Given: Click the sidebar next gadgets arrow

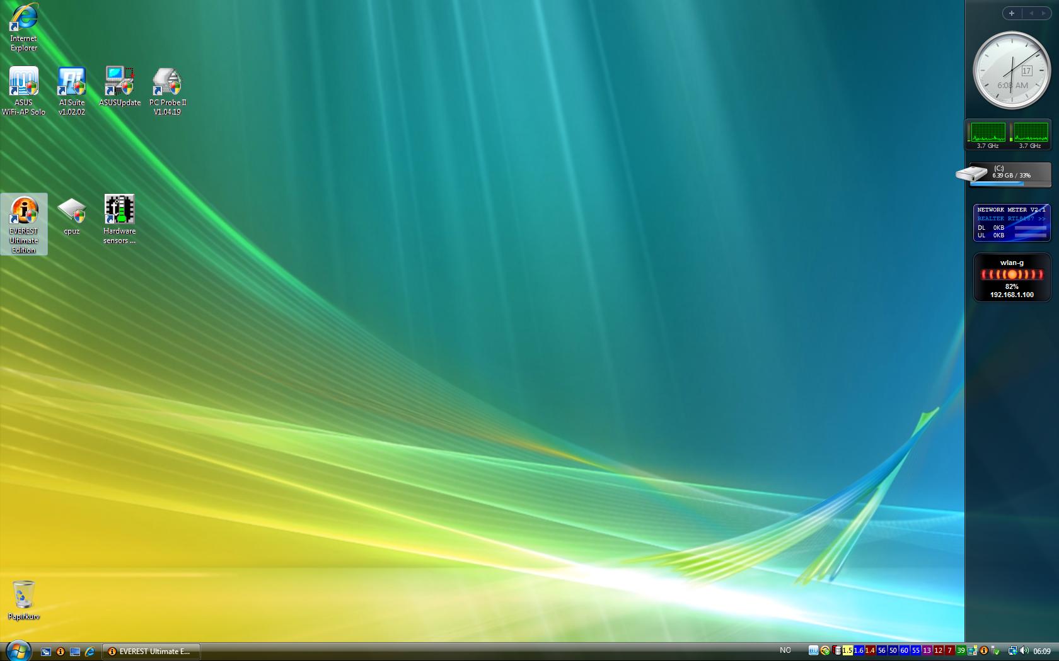Looking at the screenshot, I should click(1043, 13).
